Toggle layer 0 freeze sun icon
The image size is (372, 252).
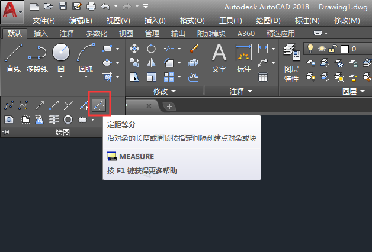pyautogui.click(x=322, y=49)
